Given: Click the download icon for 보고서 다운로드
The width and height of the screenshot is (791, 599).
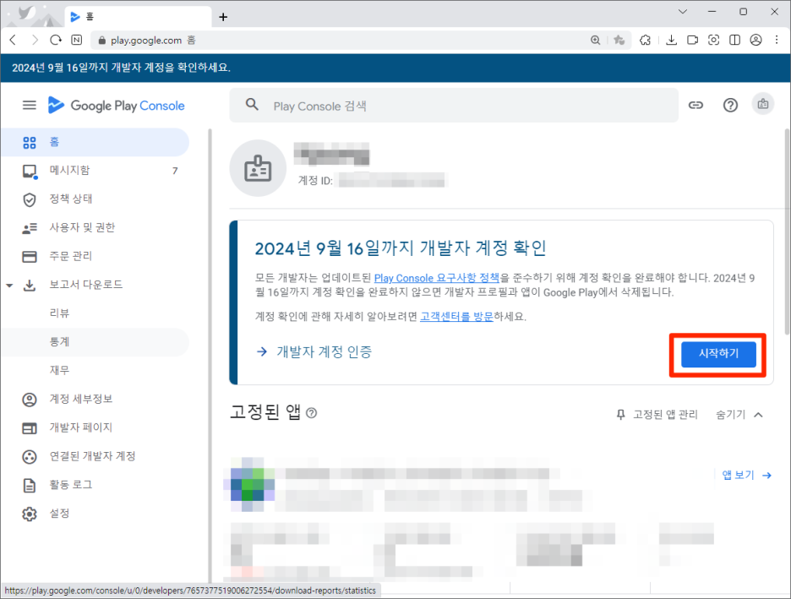Looking at the screenshot, I should (x=30, y=286).
